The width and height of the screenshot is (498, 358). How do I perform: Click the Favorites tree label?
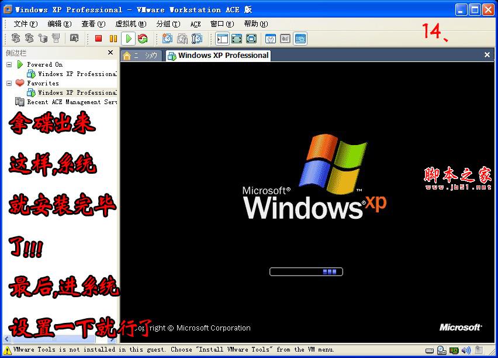pos(43,83)
